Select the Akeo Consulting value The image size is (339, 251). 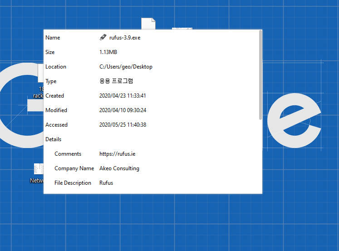(119, 168)
